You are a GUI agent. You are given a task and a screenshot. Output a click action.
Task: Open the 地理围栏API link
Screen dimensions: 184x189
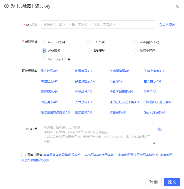click(x=84, y=113)
